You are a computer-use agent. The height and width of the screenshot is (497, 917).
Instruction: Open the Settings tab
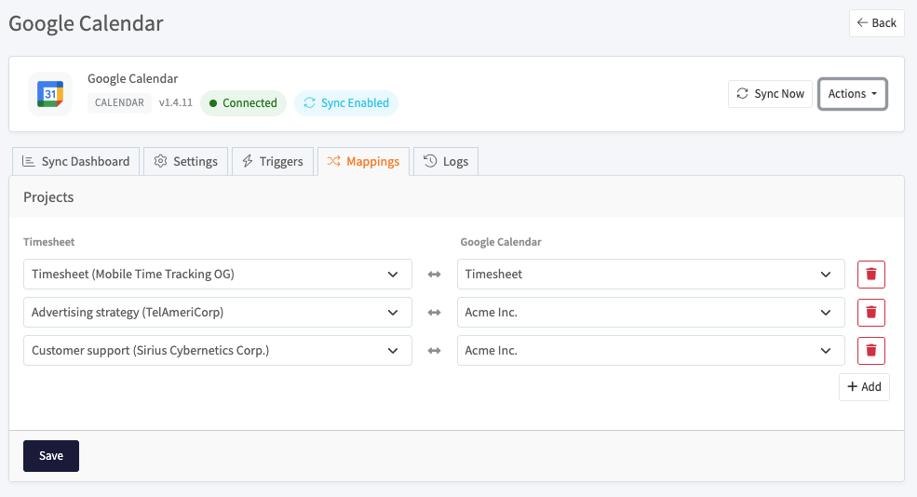tap(186, 161)
